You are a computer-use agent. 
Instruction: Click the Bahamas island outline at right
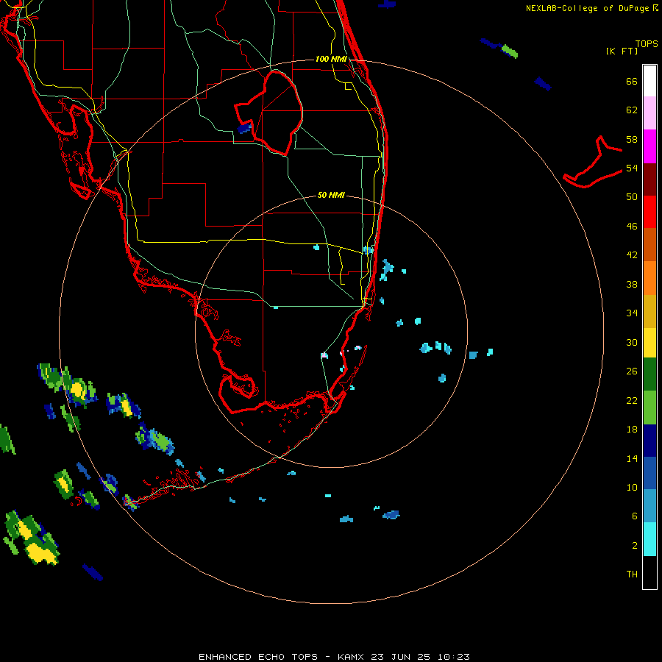tap(593, 162)
